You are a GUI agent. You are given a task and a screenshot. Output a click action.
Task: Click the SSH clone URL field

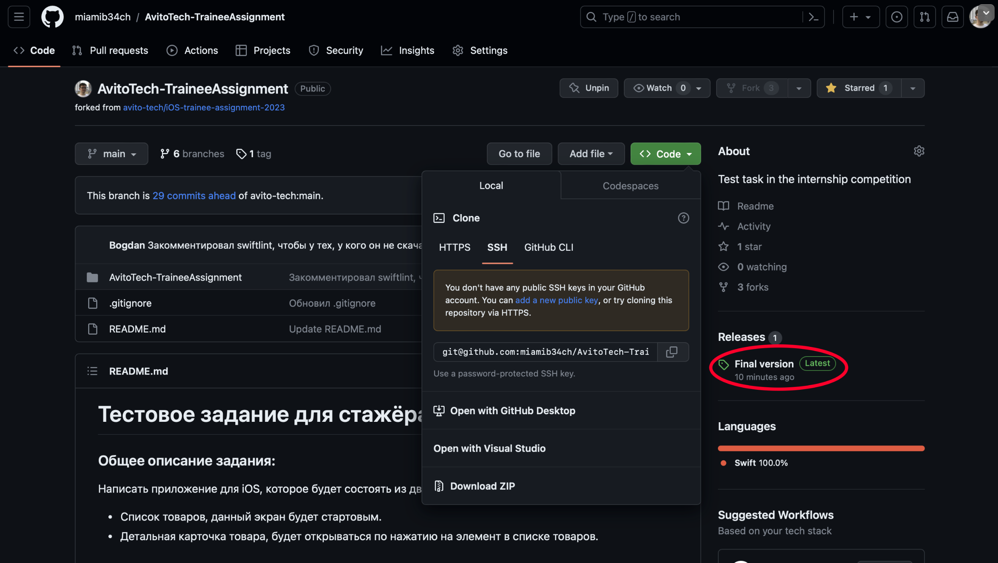[x=545, y=352]
